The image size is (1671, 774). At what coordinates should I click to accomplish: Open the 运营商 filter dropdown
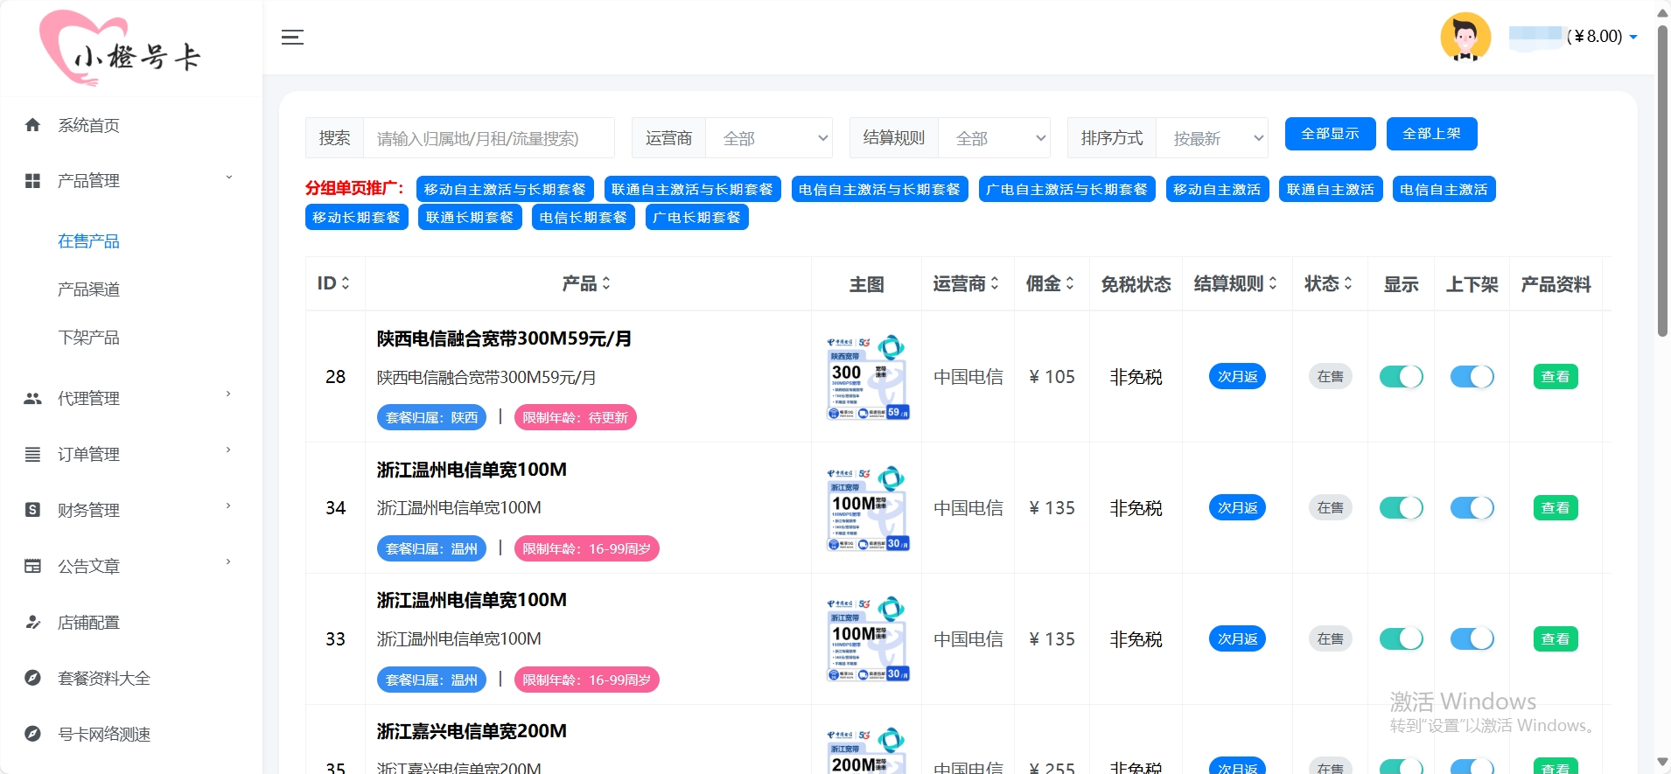[x=769, y=138]
